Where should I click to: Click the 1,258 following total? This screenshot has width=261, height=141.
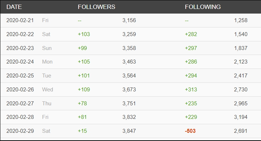click(x=241, y=20)
